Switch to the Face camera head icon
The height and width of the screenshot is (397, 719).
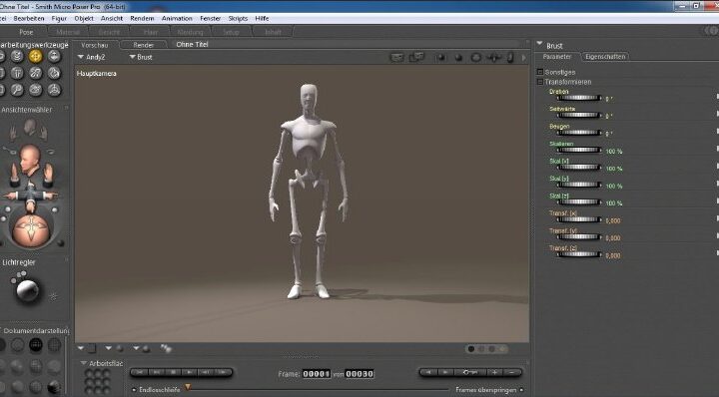(x=30, y=127)
